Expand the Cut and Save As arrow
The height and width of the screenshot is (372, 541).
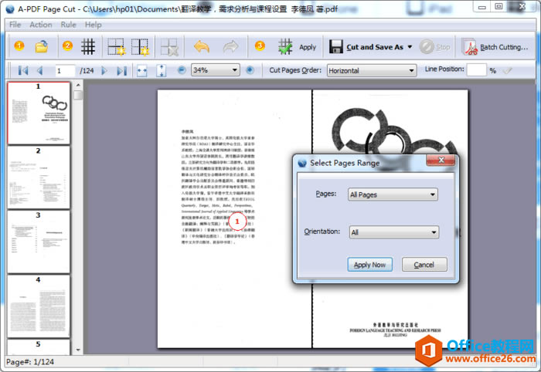pos(410,47)
